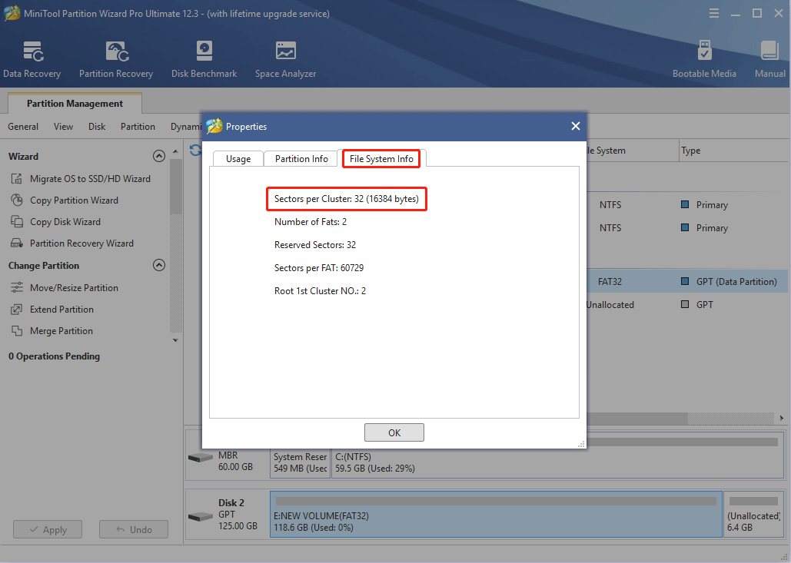The width and height of the screenshot is (791, 563).
Task: Open the Disk menu
Action: click(x=97, y=127)
